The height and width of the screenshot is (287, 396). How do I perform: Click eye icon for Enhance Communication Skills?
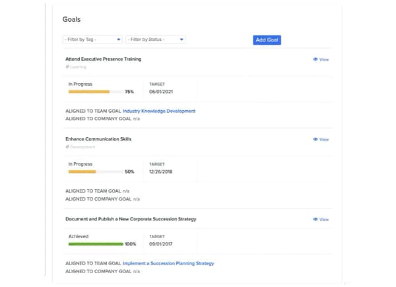tap(315, 139)
